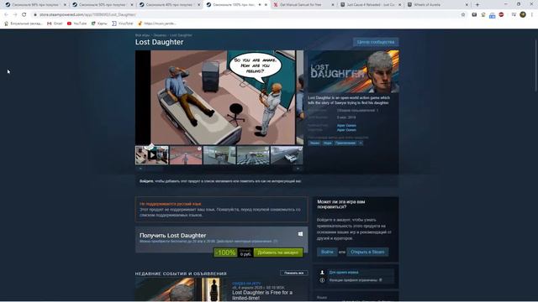Close the Get Manual Samuel tab
The height and width of the screenshot is (302, 538).
pyautogui.click(x=333, y=5)
